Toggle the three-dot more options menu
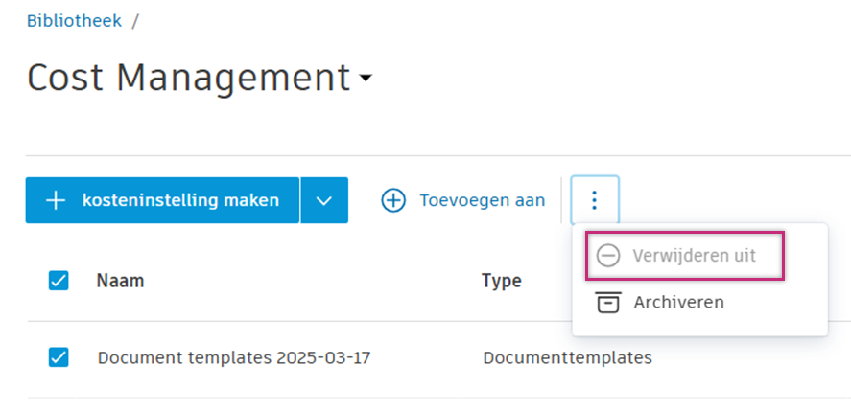Image resolution: width=851 pixels, height=411 pixels. (x=595, y=200)
